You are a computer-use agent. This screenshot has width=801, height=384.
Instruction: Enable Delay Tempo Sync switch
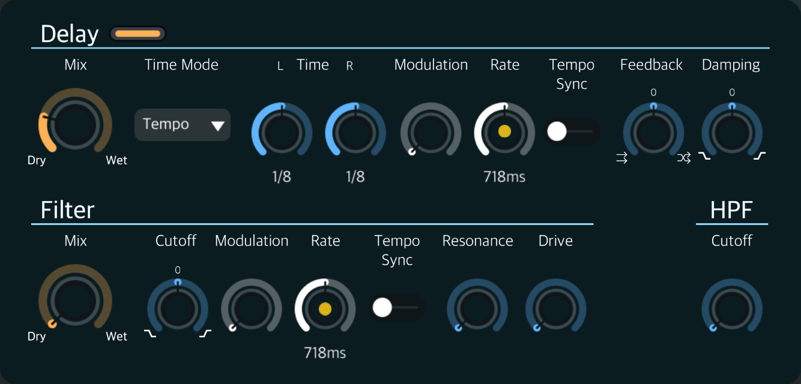coord(571,131)
